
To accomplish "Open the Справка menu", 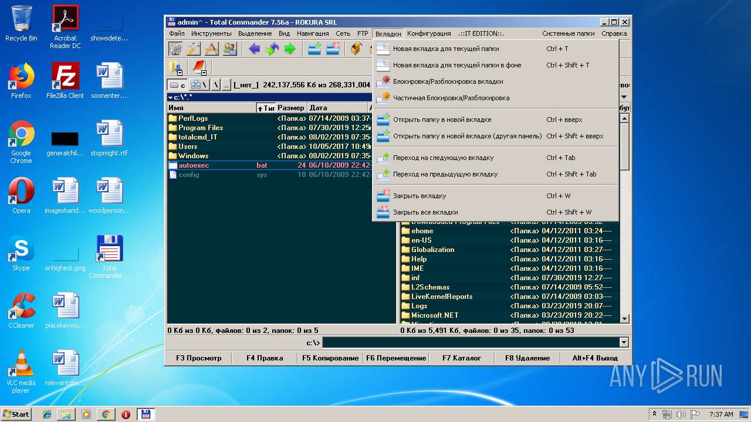I will [x=614, y=33].
